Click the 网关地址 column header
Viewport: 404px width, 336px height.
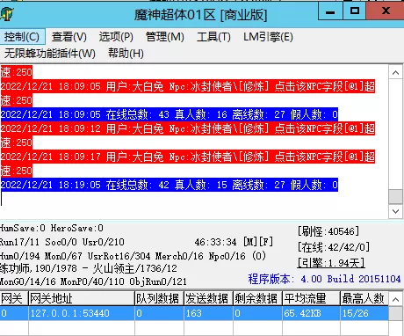82,299
